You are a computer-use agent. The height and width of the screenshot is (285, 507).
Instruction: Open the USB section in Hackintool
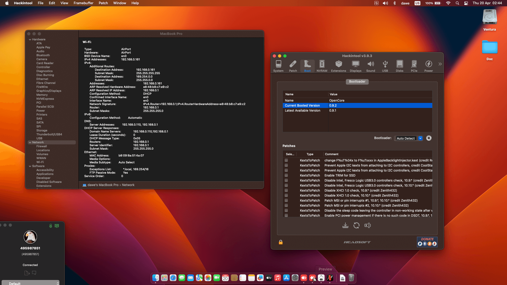pyautogui.click(x=385, y=65)
